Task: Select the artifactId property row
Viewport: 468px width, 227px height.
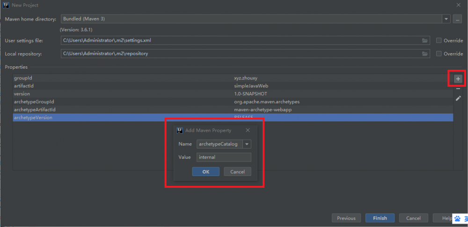Action: 233,86
